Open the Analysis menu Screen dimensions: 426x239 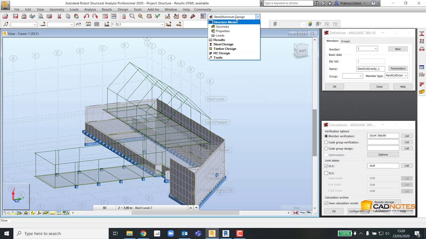tap(90, 9)
